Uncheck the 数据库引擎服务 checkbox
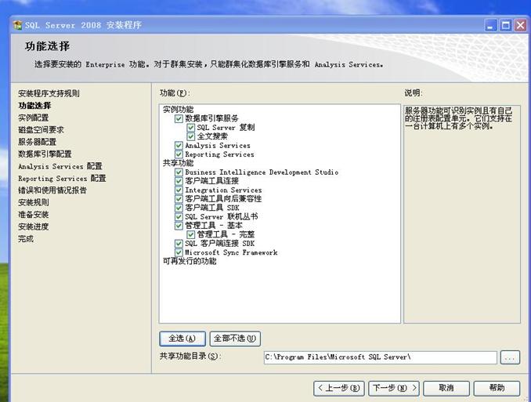Screen dimensions: 531x402 pos(179,118)
